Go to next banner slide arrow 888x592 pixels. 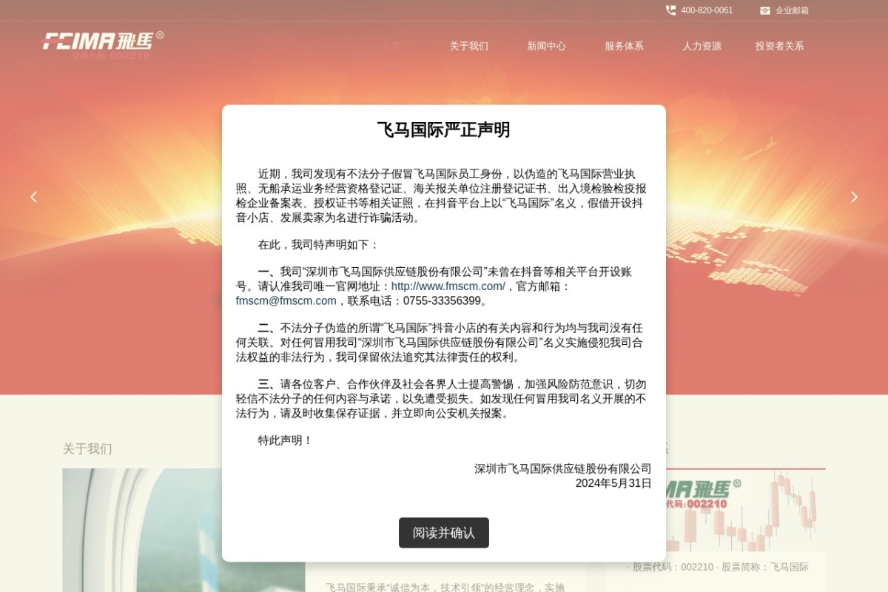coord(854,197)
